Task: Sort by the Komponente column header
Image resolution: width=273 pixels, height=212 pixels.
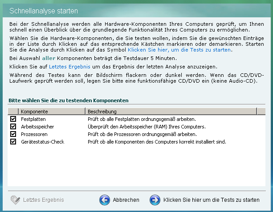Action: pos(52,112)
